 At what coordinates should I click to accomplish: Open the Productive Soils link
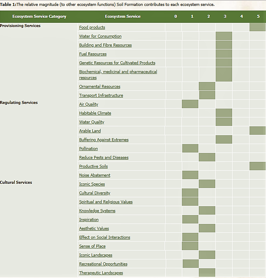pyautogui.click(x=93, y=166)
